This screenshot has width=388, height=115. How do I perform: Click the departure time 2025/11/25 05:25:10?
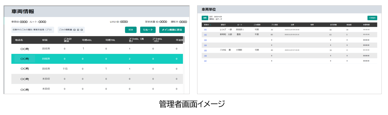click(x=292, y=35)
